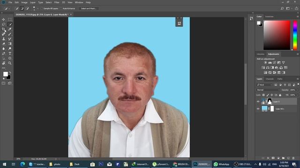300x168 pixels.
Task: Enable Auto-Enhance checkbox
Action: (x=61, y=8)
